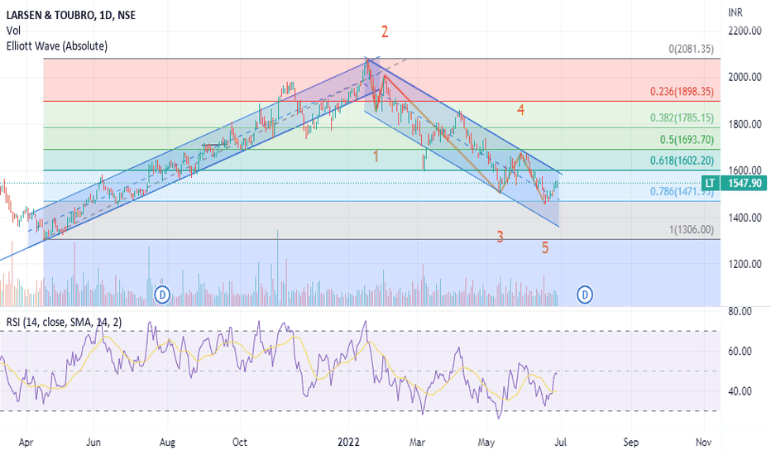This screenshot has height=455, width=771.
Task: Click Elliott wave label 5
Action: pyautogui.click(x=545, y=248)
